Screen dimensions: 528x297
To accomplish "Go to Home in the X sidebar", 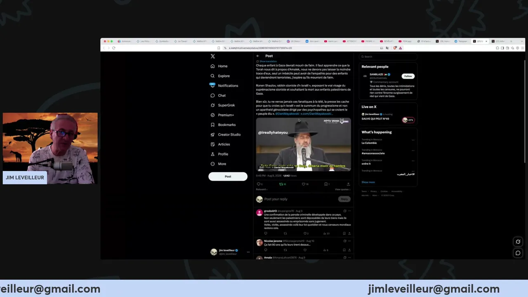I will tap(219, 66).
